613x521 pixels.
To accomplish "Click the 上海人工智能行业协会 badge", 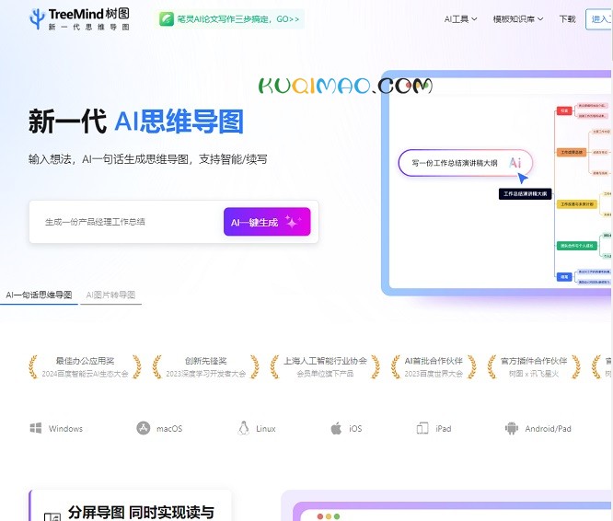I will tap(325, 366).
